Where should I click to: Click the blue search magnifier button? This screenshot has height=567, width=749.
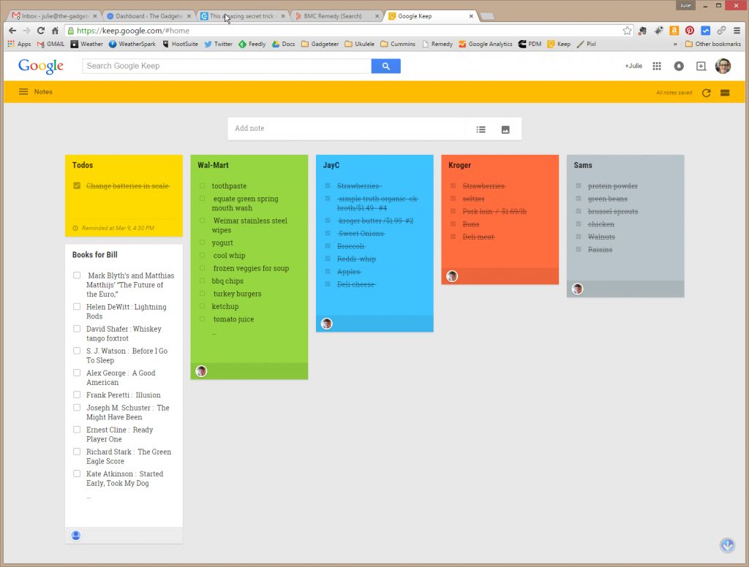[385, 66]
